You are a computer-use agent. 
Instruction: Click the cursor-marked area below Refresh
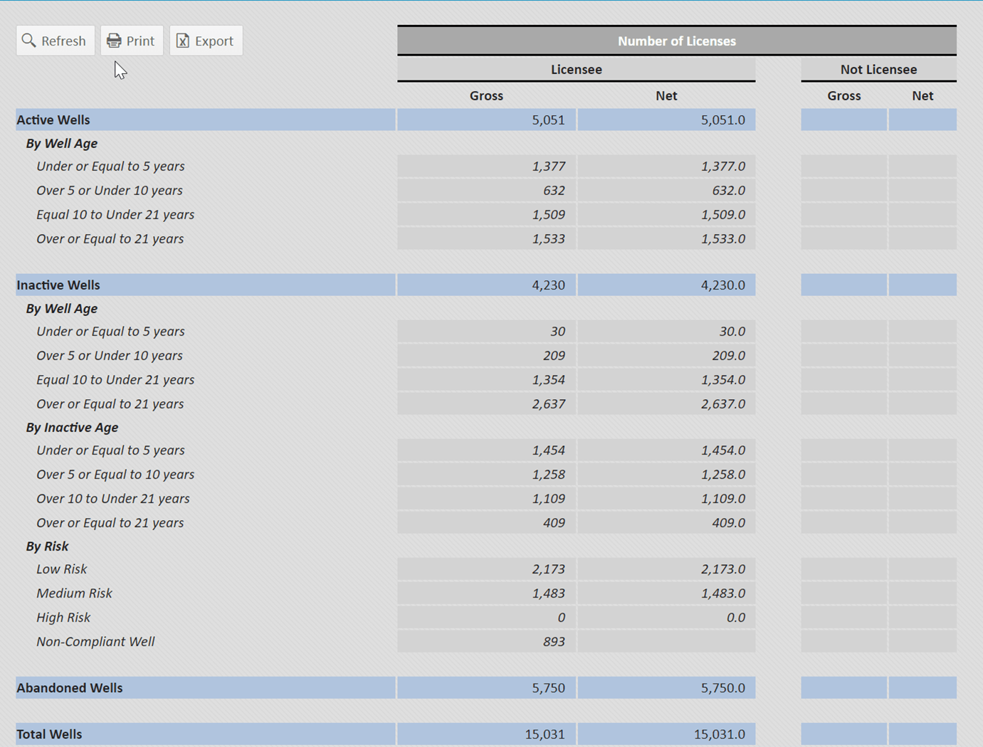tap(119, 70)
